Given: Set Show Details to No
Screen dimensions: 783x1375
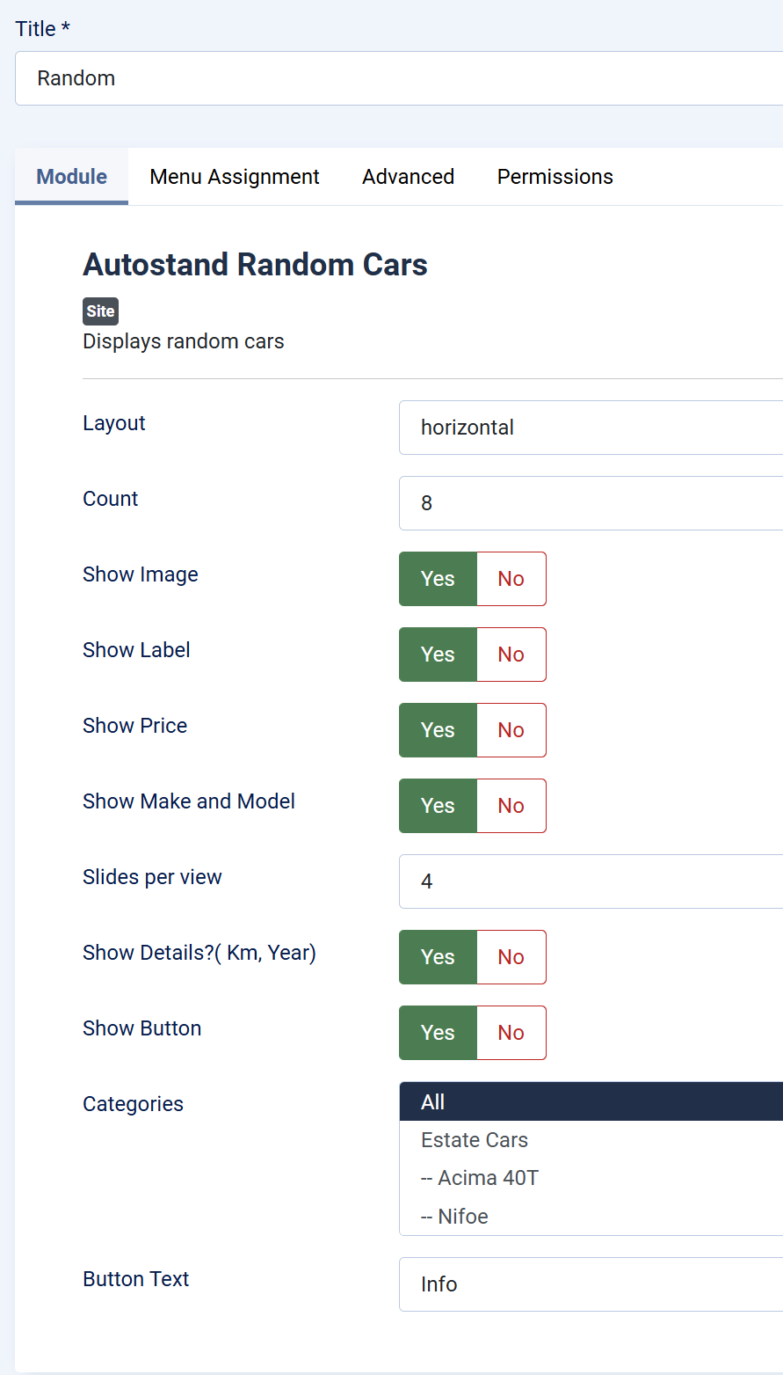Looking at the screenshot, I should (511, 957).
